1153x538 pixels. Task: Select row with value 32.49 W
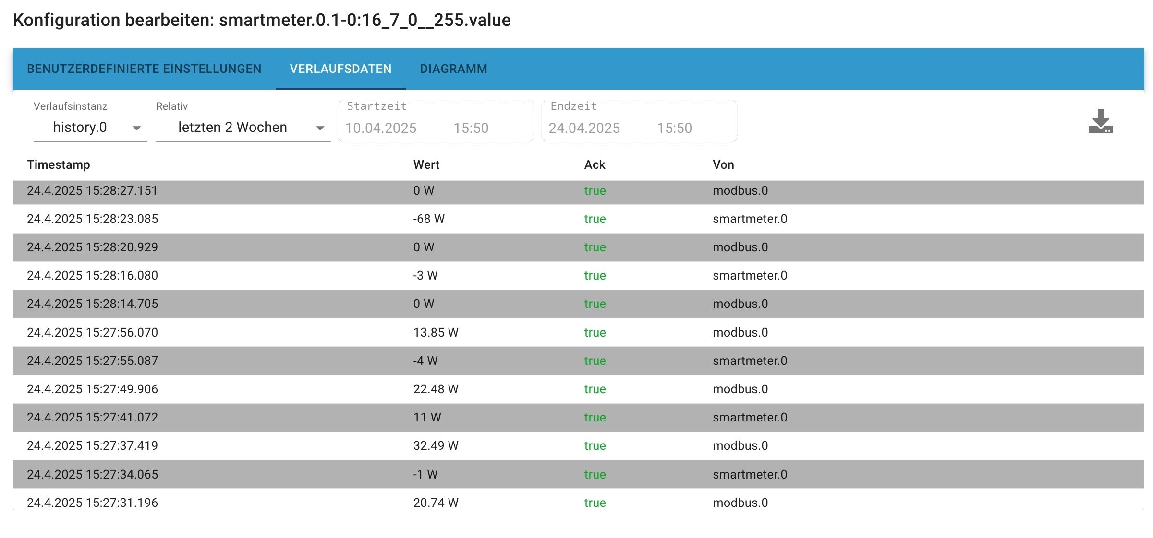(x=436, y=445)
